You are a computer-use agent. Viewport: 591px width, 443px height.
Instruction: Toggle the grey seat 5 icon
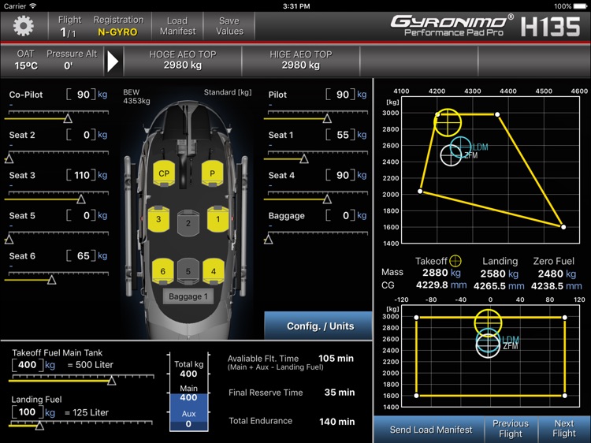(x=188, y=271)
